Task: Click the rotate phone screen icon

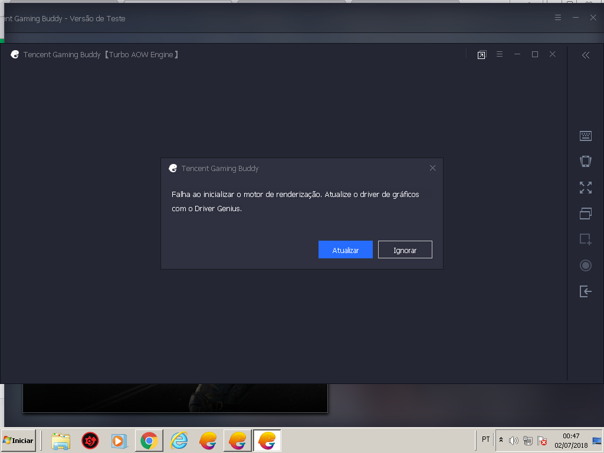Action: pyautogui.click(x=586, y=162)
